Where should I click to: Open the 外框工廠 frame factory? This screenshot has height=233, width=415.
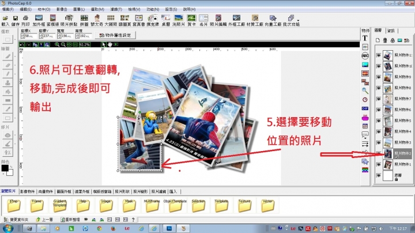(237, 20)
